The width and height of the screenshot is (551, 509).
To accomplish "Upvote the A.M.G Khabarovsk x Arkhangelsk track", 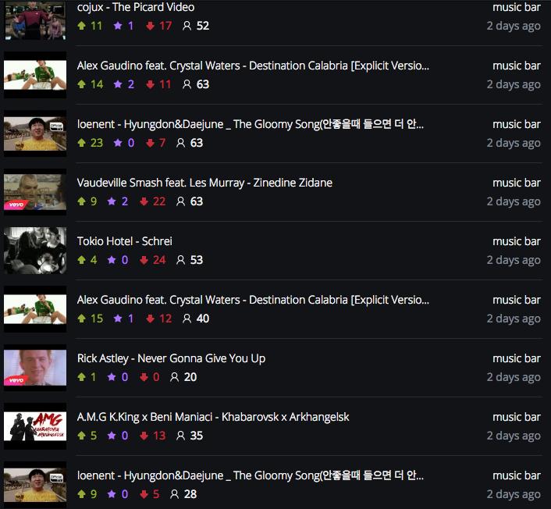I will point(82,436).
